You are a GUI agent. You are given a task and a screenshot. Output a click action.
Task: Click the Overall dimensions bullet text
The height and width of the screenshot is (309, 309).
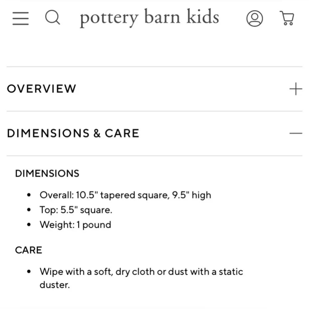point(125,195)
